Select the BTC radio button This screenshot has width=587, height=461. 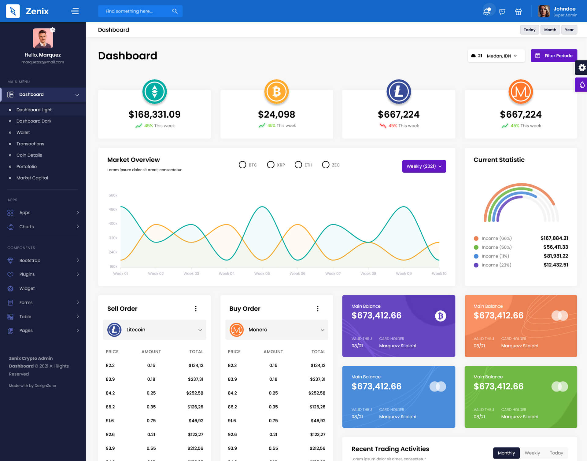pyautogui.click(x=242, y=165)
